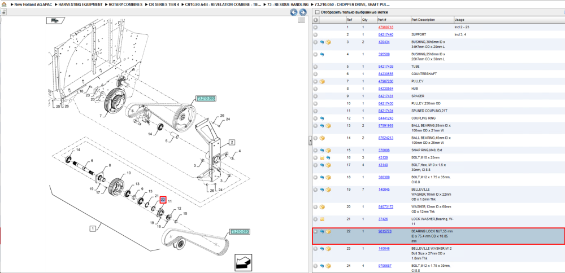This screenshot has height=273, width=565.
Task: Enable 'Отобразить только выбранные метки' checkbox
Action: click(x=317, y=12)
